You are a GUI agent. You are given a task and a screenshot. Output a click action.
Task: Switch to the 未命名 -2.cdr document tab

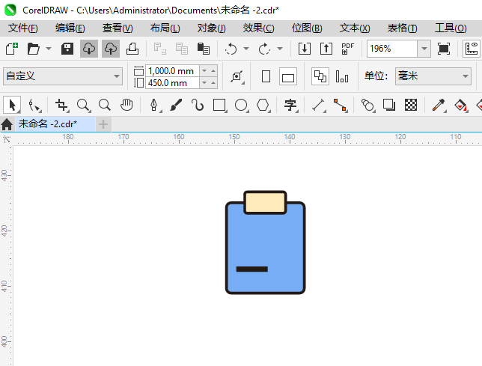pos(55,123)
